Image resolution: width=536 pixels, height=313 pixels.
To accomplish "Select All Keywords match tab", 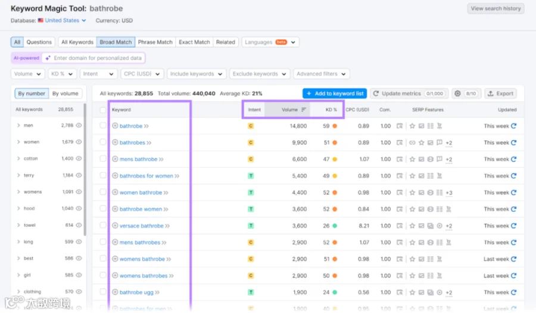I will click(x=77, y=42).
